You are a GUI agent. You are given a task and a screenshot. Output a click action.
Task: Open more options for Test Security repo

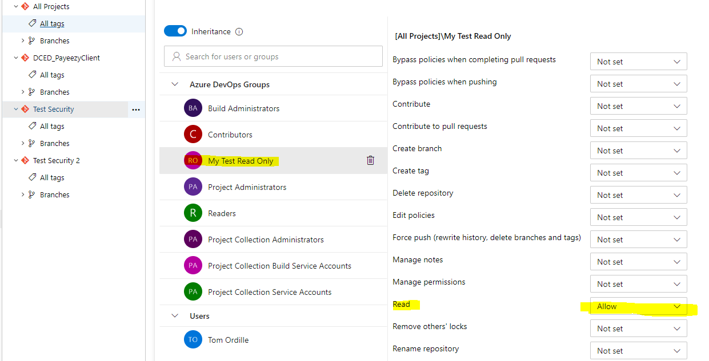(136, 109)
